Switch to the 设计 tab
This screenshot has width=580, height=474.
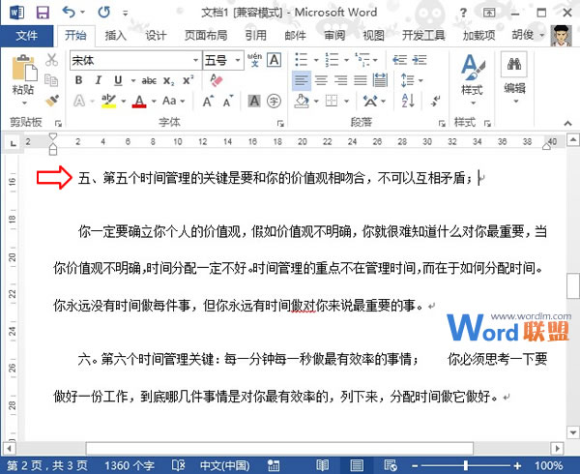(x=156, y=36)
